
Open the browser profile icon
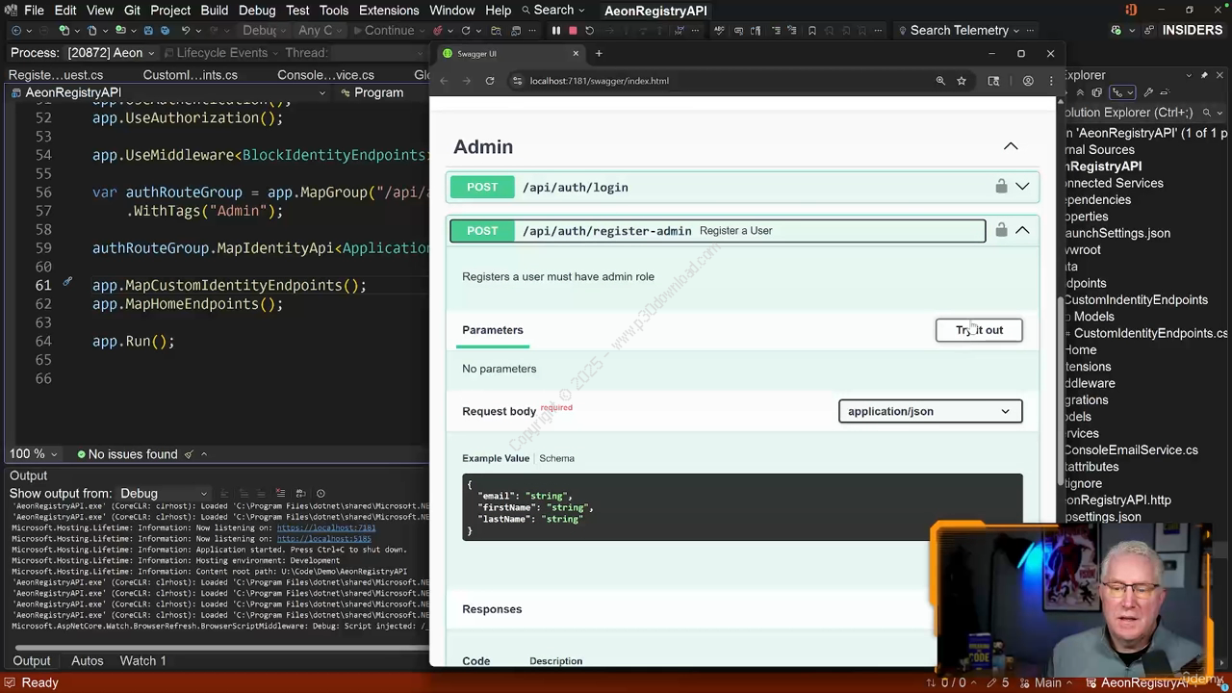click(1028, 81)
